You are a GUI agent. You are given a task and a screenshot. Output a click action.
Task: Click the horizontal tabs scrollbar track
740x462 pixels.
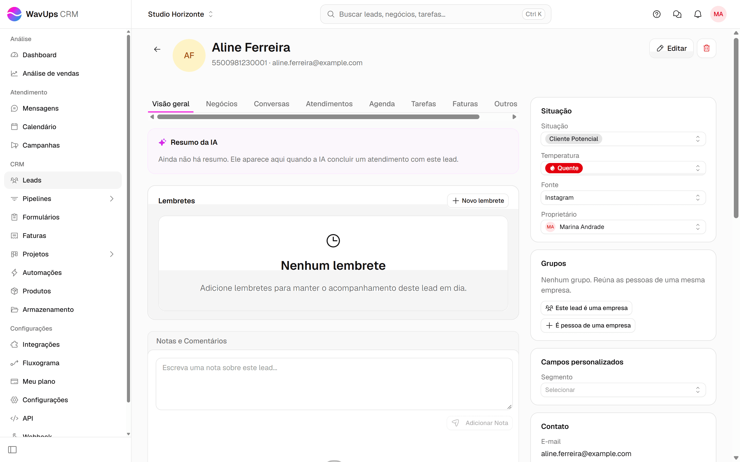click(333, 117)
